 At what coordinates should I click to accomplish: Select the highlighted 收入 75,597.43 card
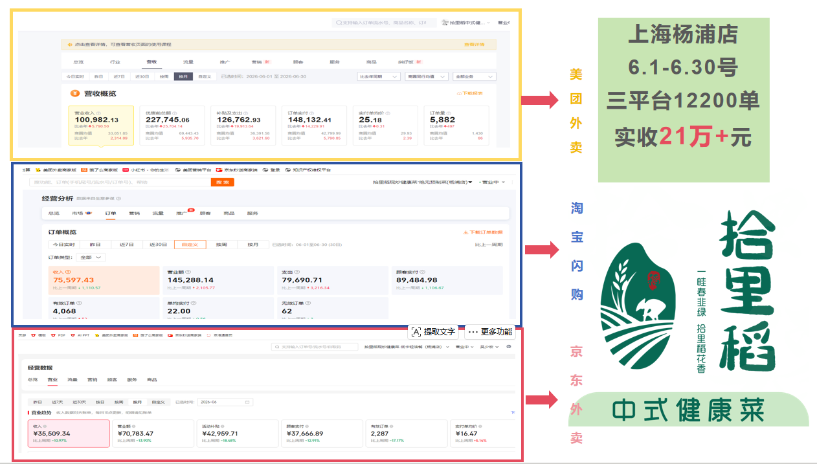coord(104,280)
